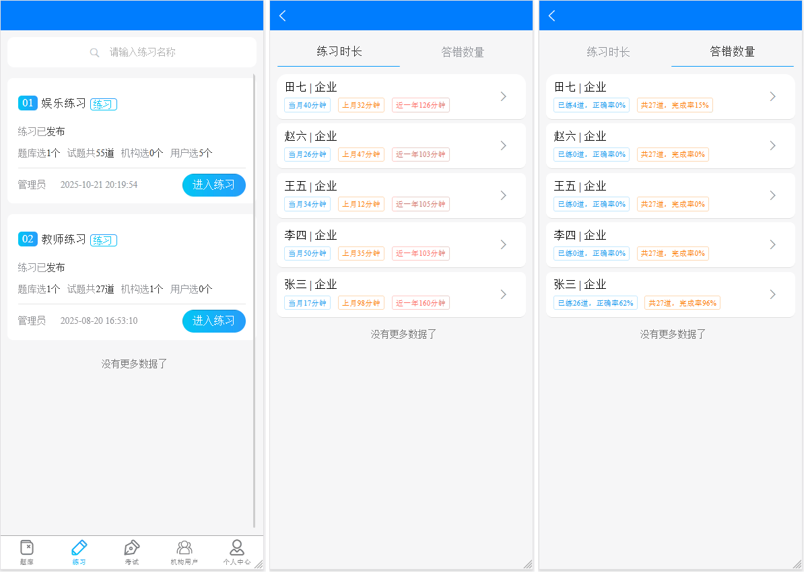Image resolution: width=808 pixels, height=573 pixels.
Task: Click the 练习 badge next to 娱乐练习
Action: pos(103,104)
